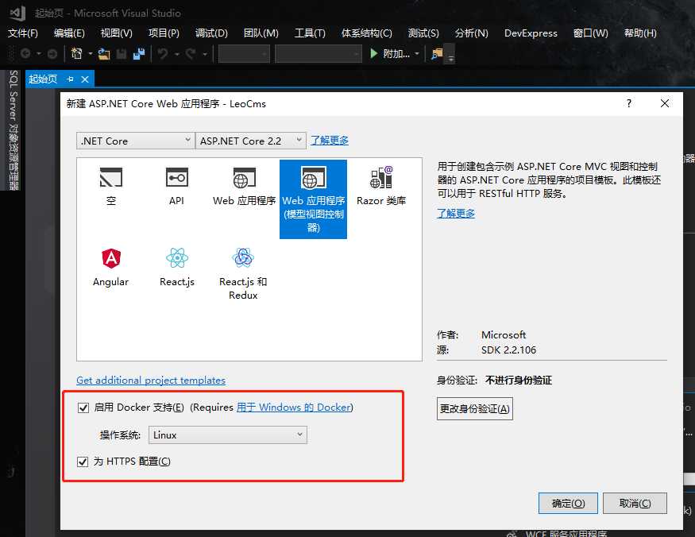The height and width of the screenshot is (537, 695).
Task: Click 了解更多 link under template description
Action: (456, 214)
